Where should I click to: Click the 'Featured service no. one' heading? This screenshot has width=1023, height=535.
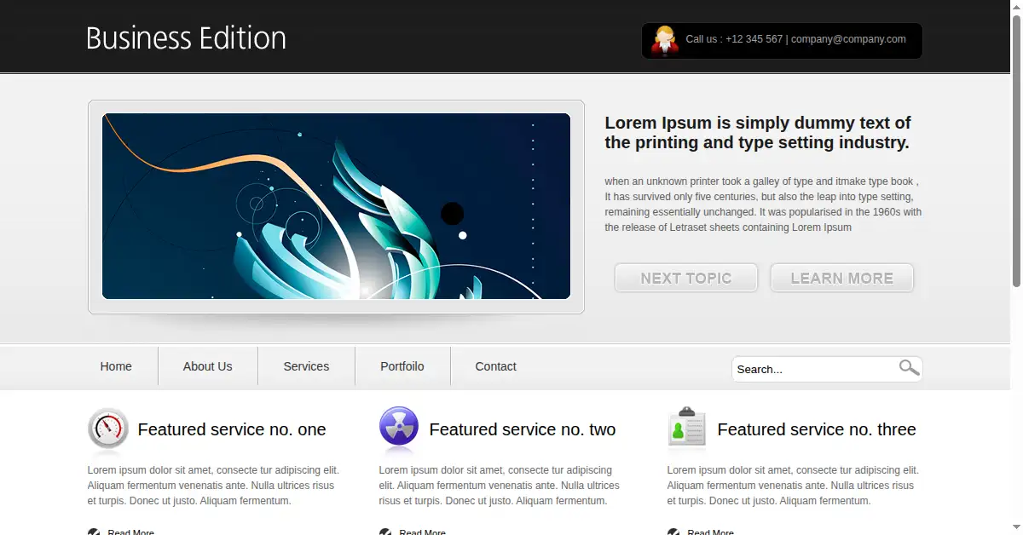[x=232, y=429]
